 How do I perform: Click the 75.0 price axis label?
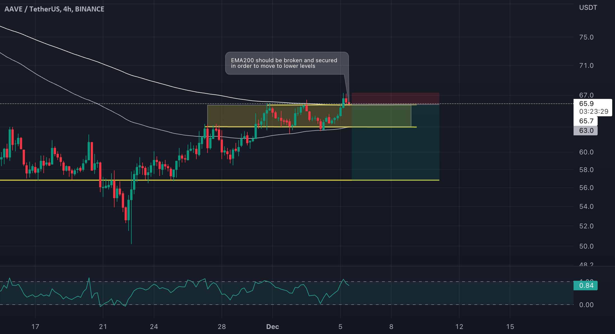point(586,37)
